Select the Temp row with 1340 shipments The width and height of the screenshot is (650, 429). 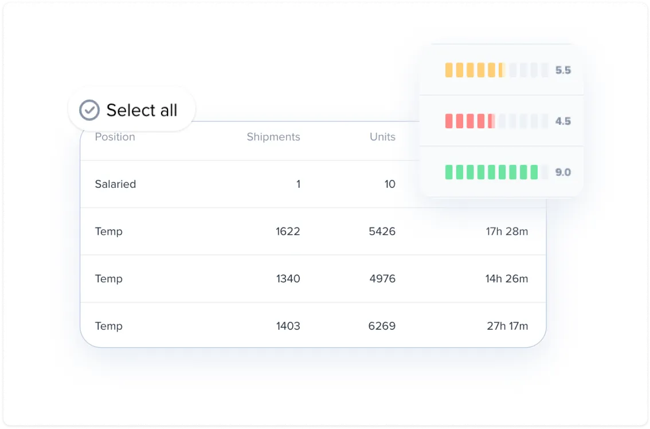pos(313,279)
